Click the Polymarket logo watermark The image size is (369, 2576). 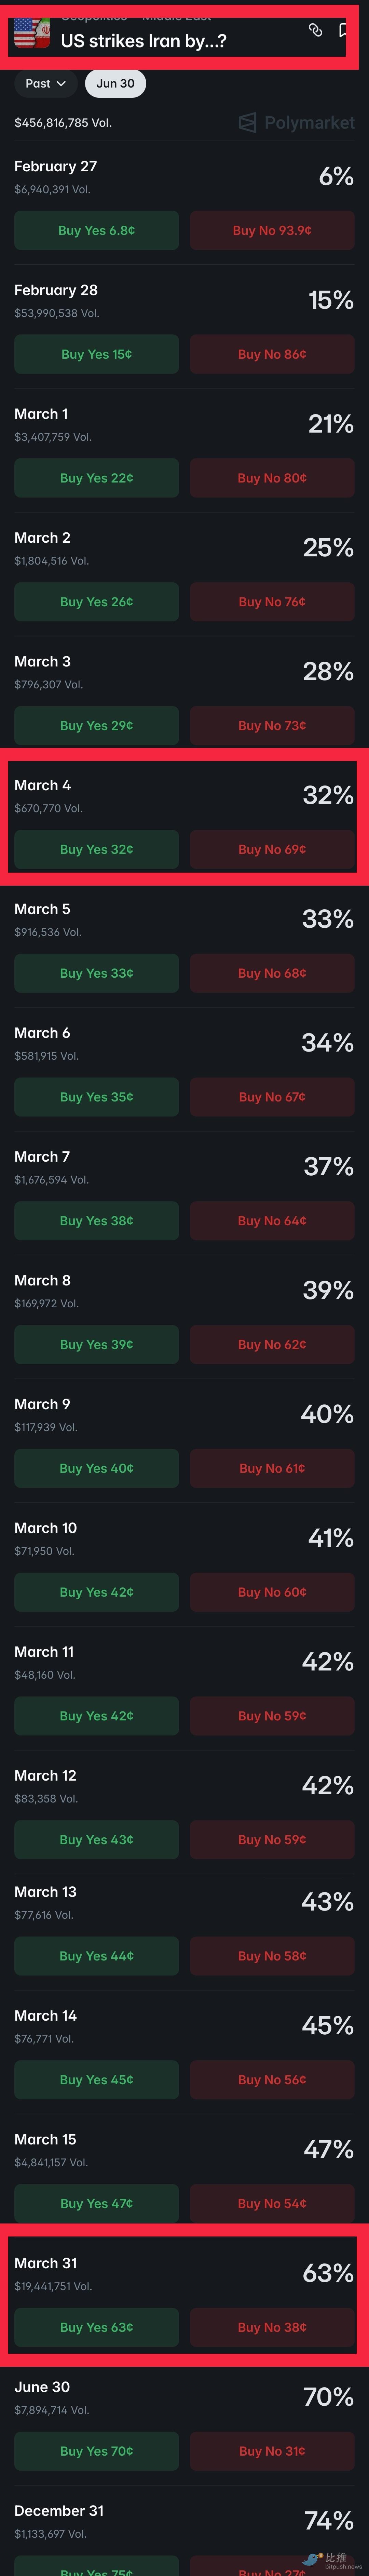pos(297,123)
